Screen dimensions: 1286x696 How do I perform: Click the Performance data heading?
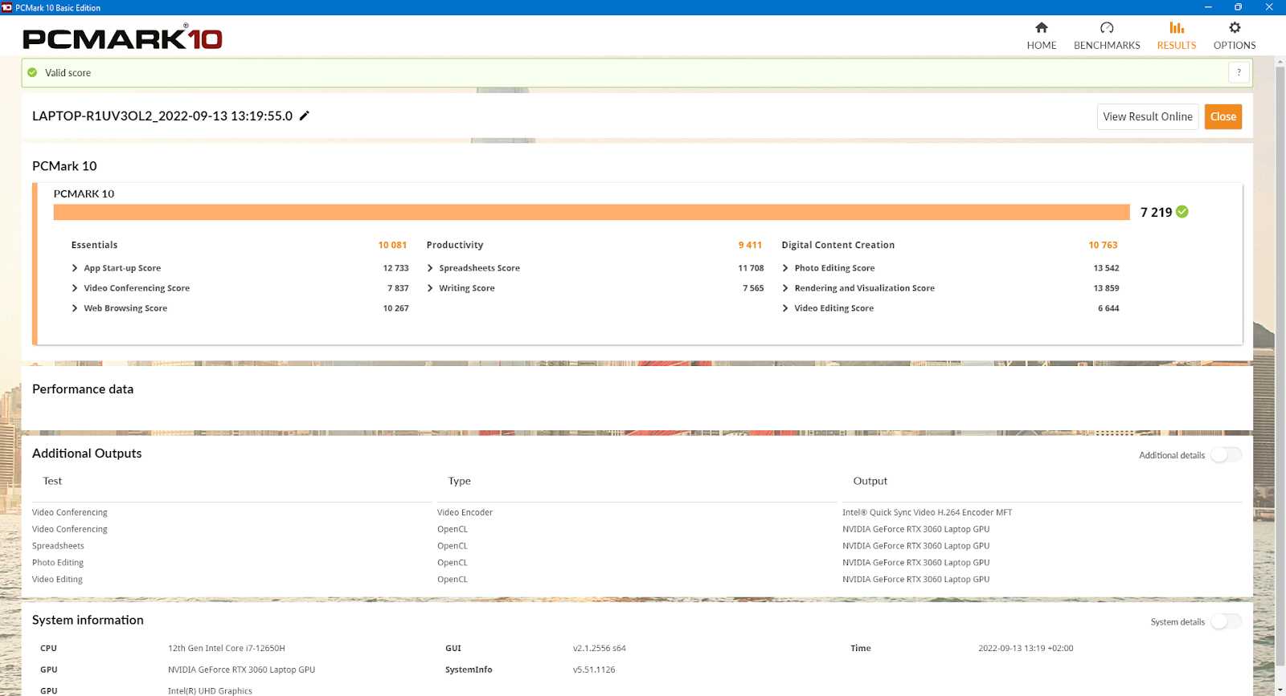(83, 389)
